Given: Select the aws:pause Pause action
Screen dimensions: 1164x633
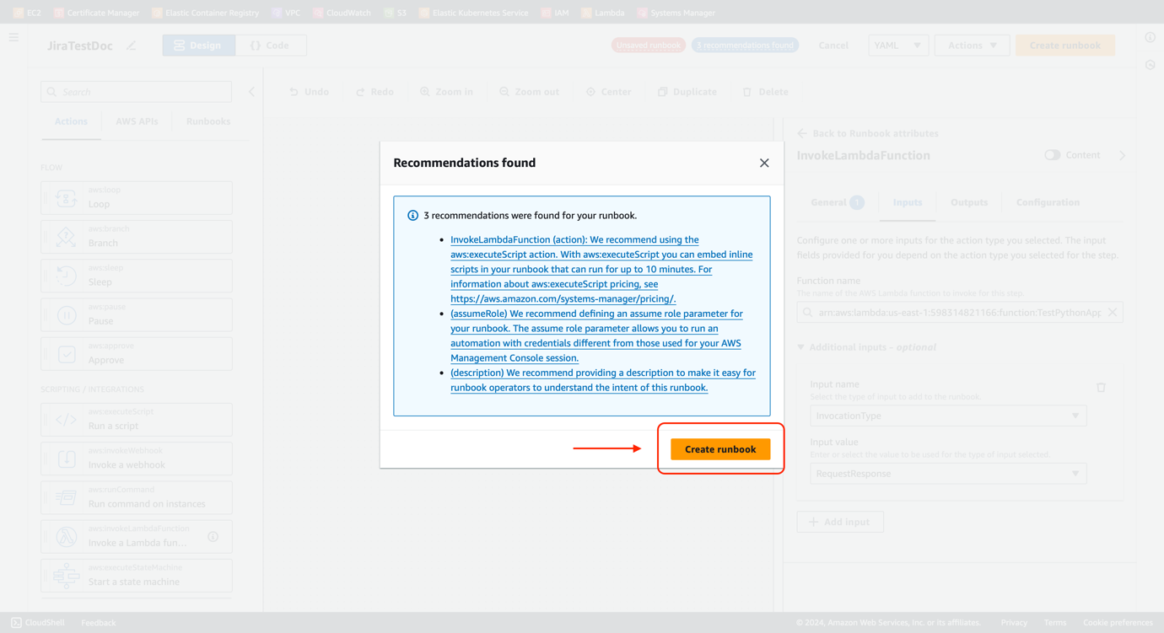Looking at the screenshot, I should (x=137, y=315).
